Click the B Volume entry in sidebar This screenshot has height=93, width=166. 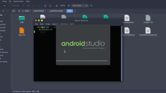pyautogui.click(x=4, y=52)
